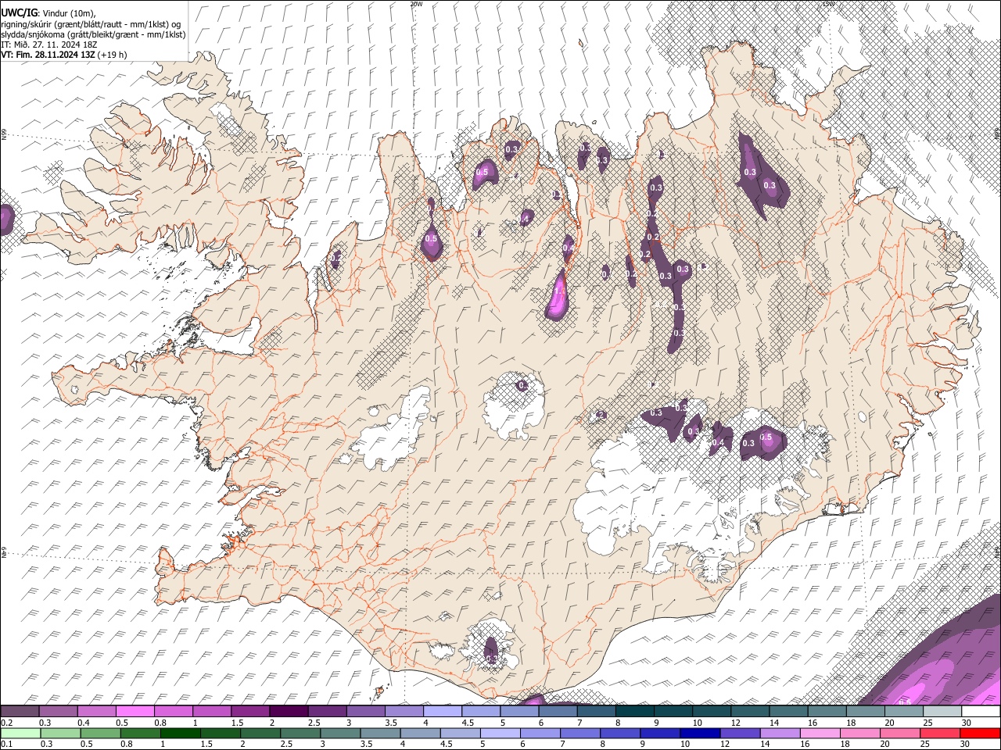1001x750 pixels.
Task: Select the '0.4' label on the snow legend
Action: point(82,723)
